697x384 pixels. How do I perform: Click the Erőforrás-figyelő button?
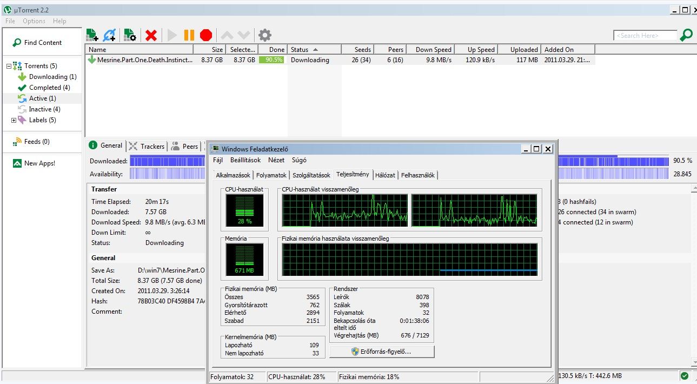click(x=382, y=352)
